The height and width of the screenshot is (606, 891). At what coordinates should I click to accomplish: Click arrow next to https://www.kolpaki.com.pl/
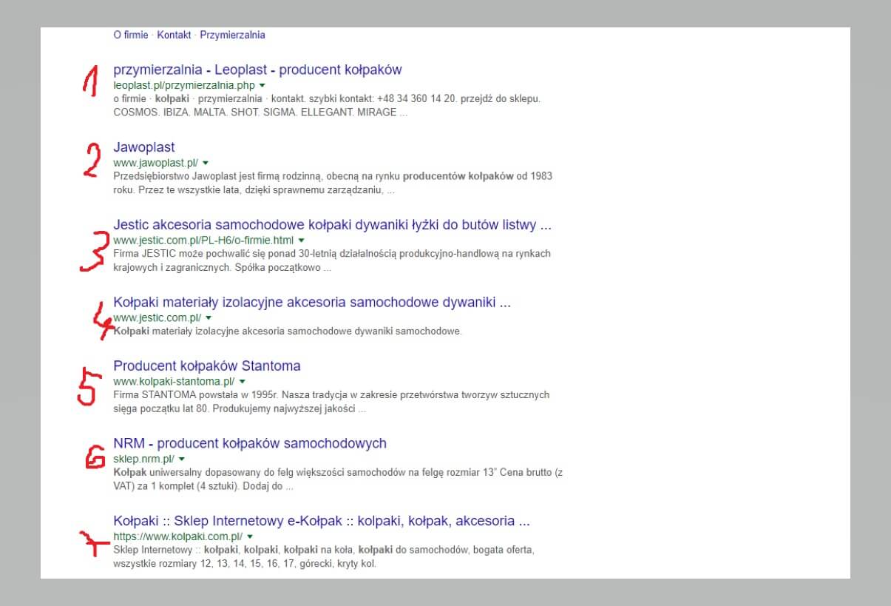pyautogui.click(x=250, y=536)
